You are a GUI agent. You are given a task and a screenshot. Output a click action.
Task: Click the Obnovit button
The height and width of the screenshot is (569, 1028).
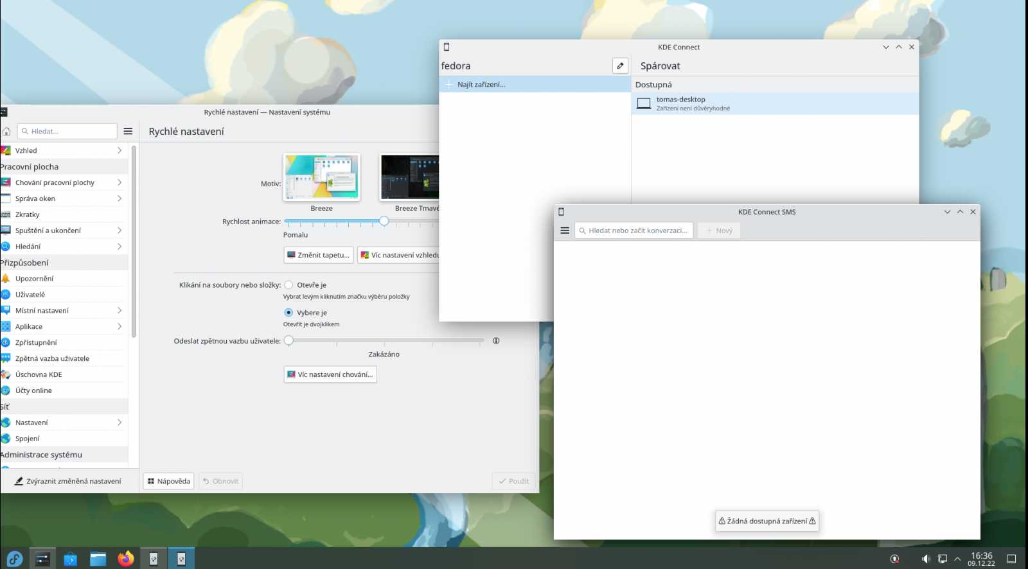pyautogui.click(x=220, y=481)
